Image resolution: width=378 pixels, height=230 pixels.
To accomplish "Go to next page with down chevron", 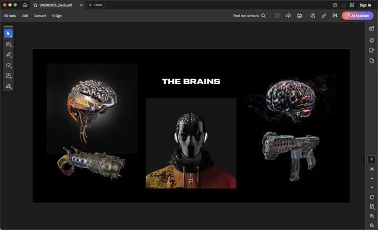I will coord(372,187).
